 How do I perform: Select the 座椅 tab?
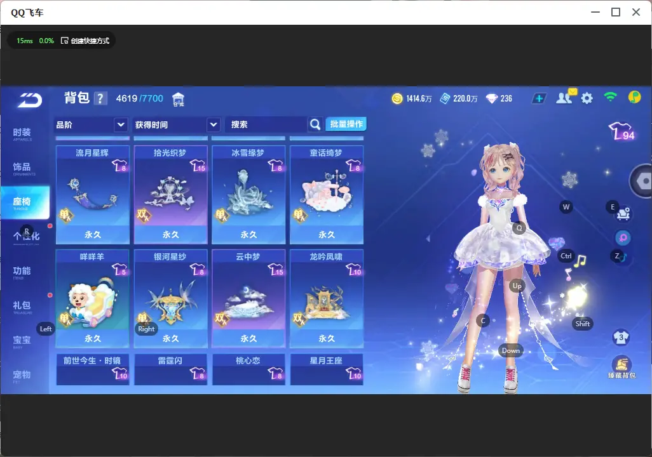pos(25,202)
